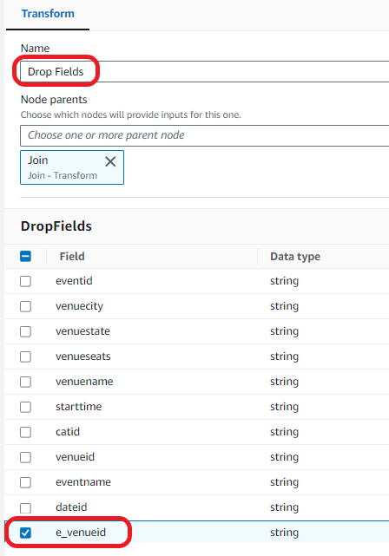Check the venueseats field checkbox
The image size is (389, 556).
tap(25, 356)
